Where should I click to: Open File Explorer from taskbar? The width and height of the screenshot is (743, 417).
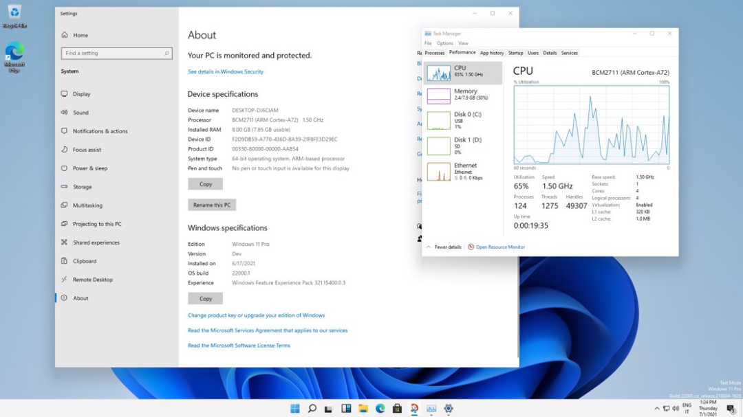363,409
